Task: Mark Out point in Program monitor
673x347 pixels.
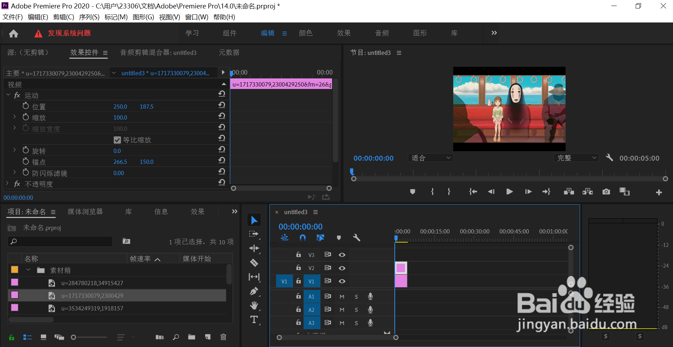Action: 449,192
